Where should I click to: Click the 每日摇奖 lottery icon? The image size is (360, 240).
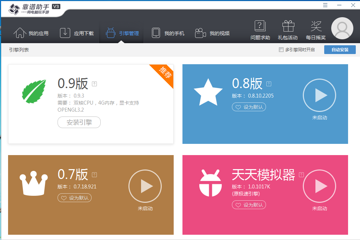click(316, 30)
